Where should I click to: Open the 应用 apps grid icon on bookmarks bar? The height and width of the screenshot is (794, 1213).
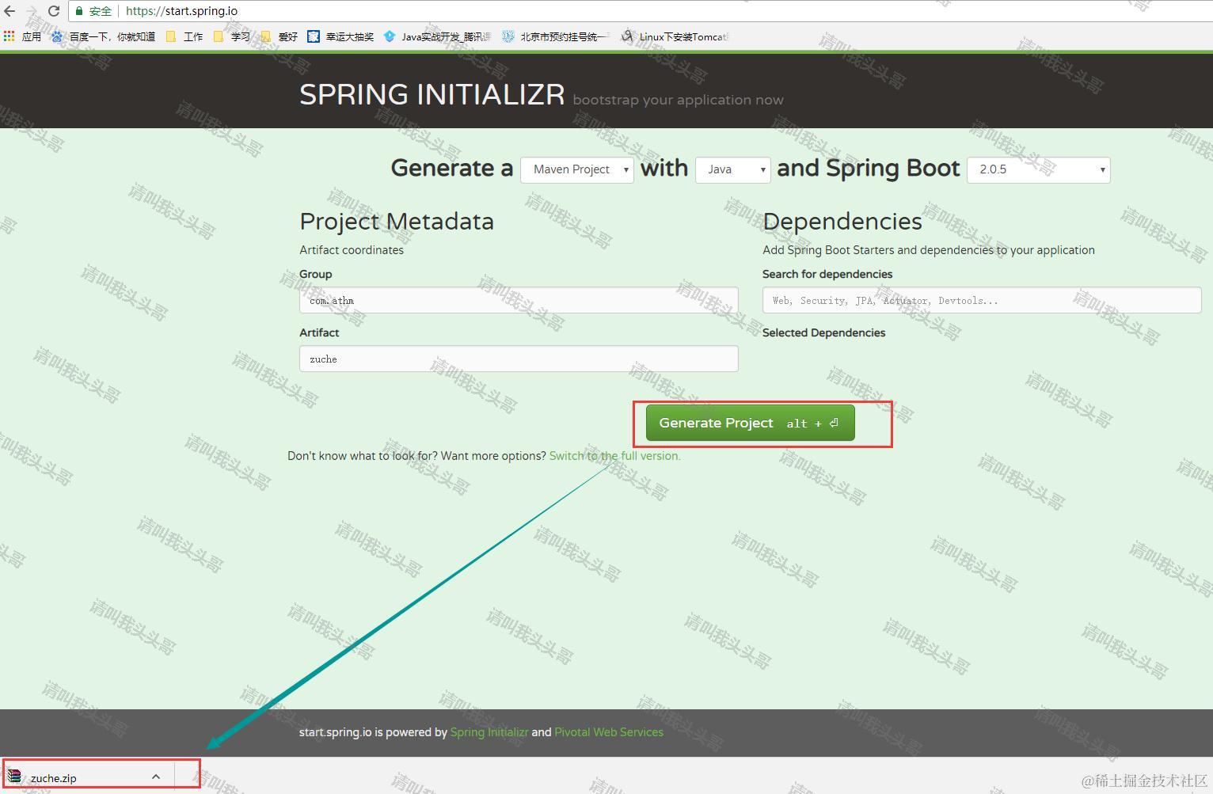9,36
